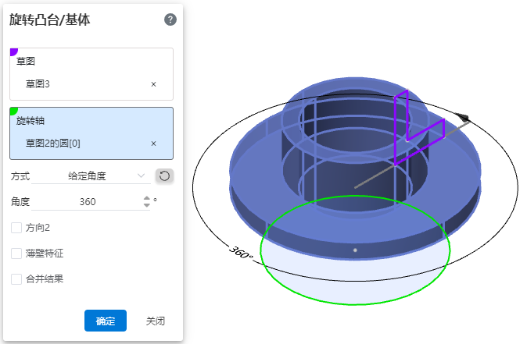527x344 pixels.
Task: Enable the 合并结果 checkbox
Action: pyautogui.click(x=16, y=279)
